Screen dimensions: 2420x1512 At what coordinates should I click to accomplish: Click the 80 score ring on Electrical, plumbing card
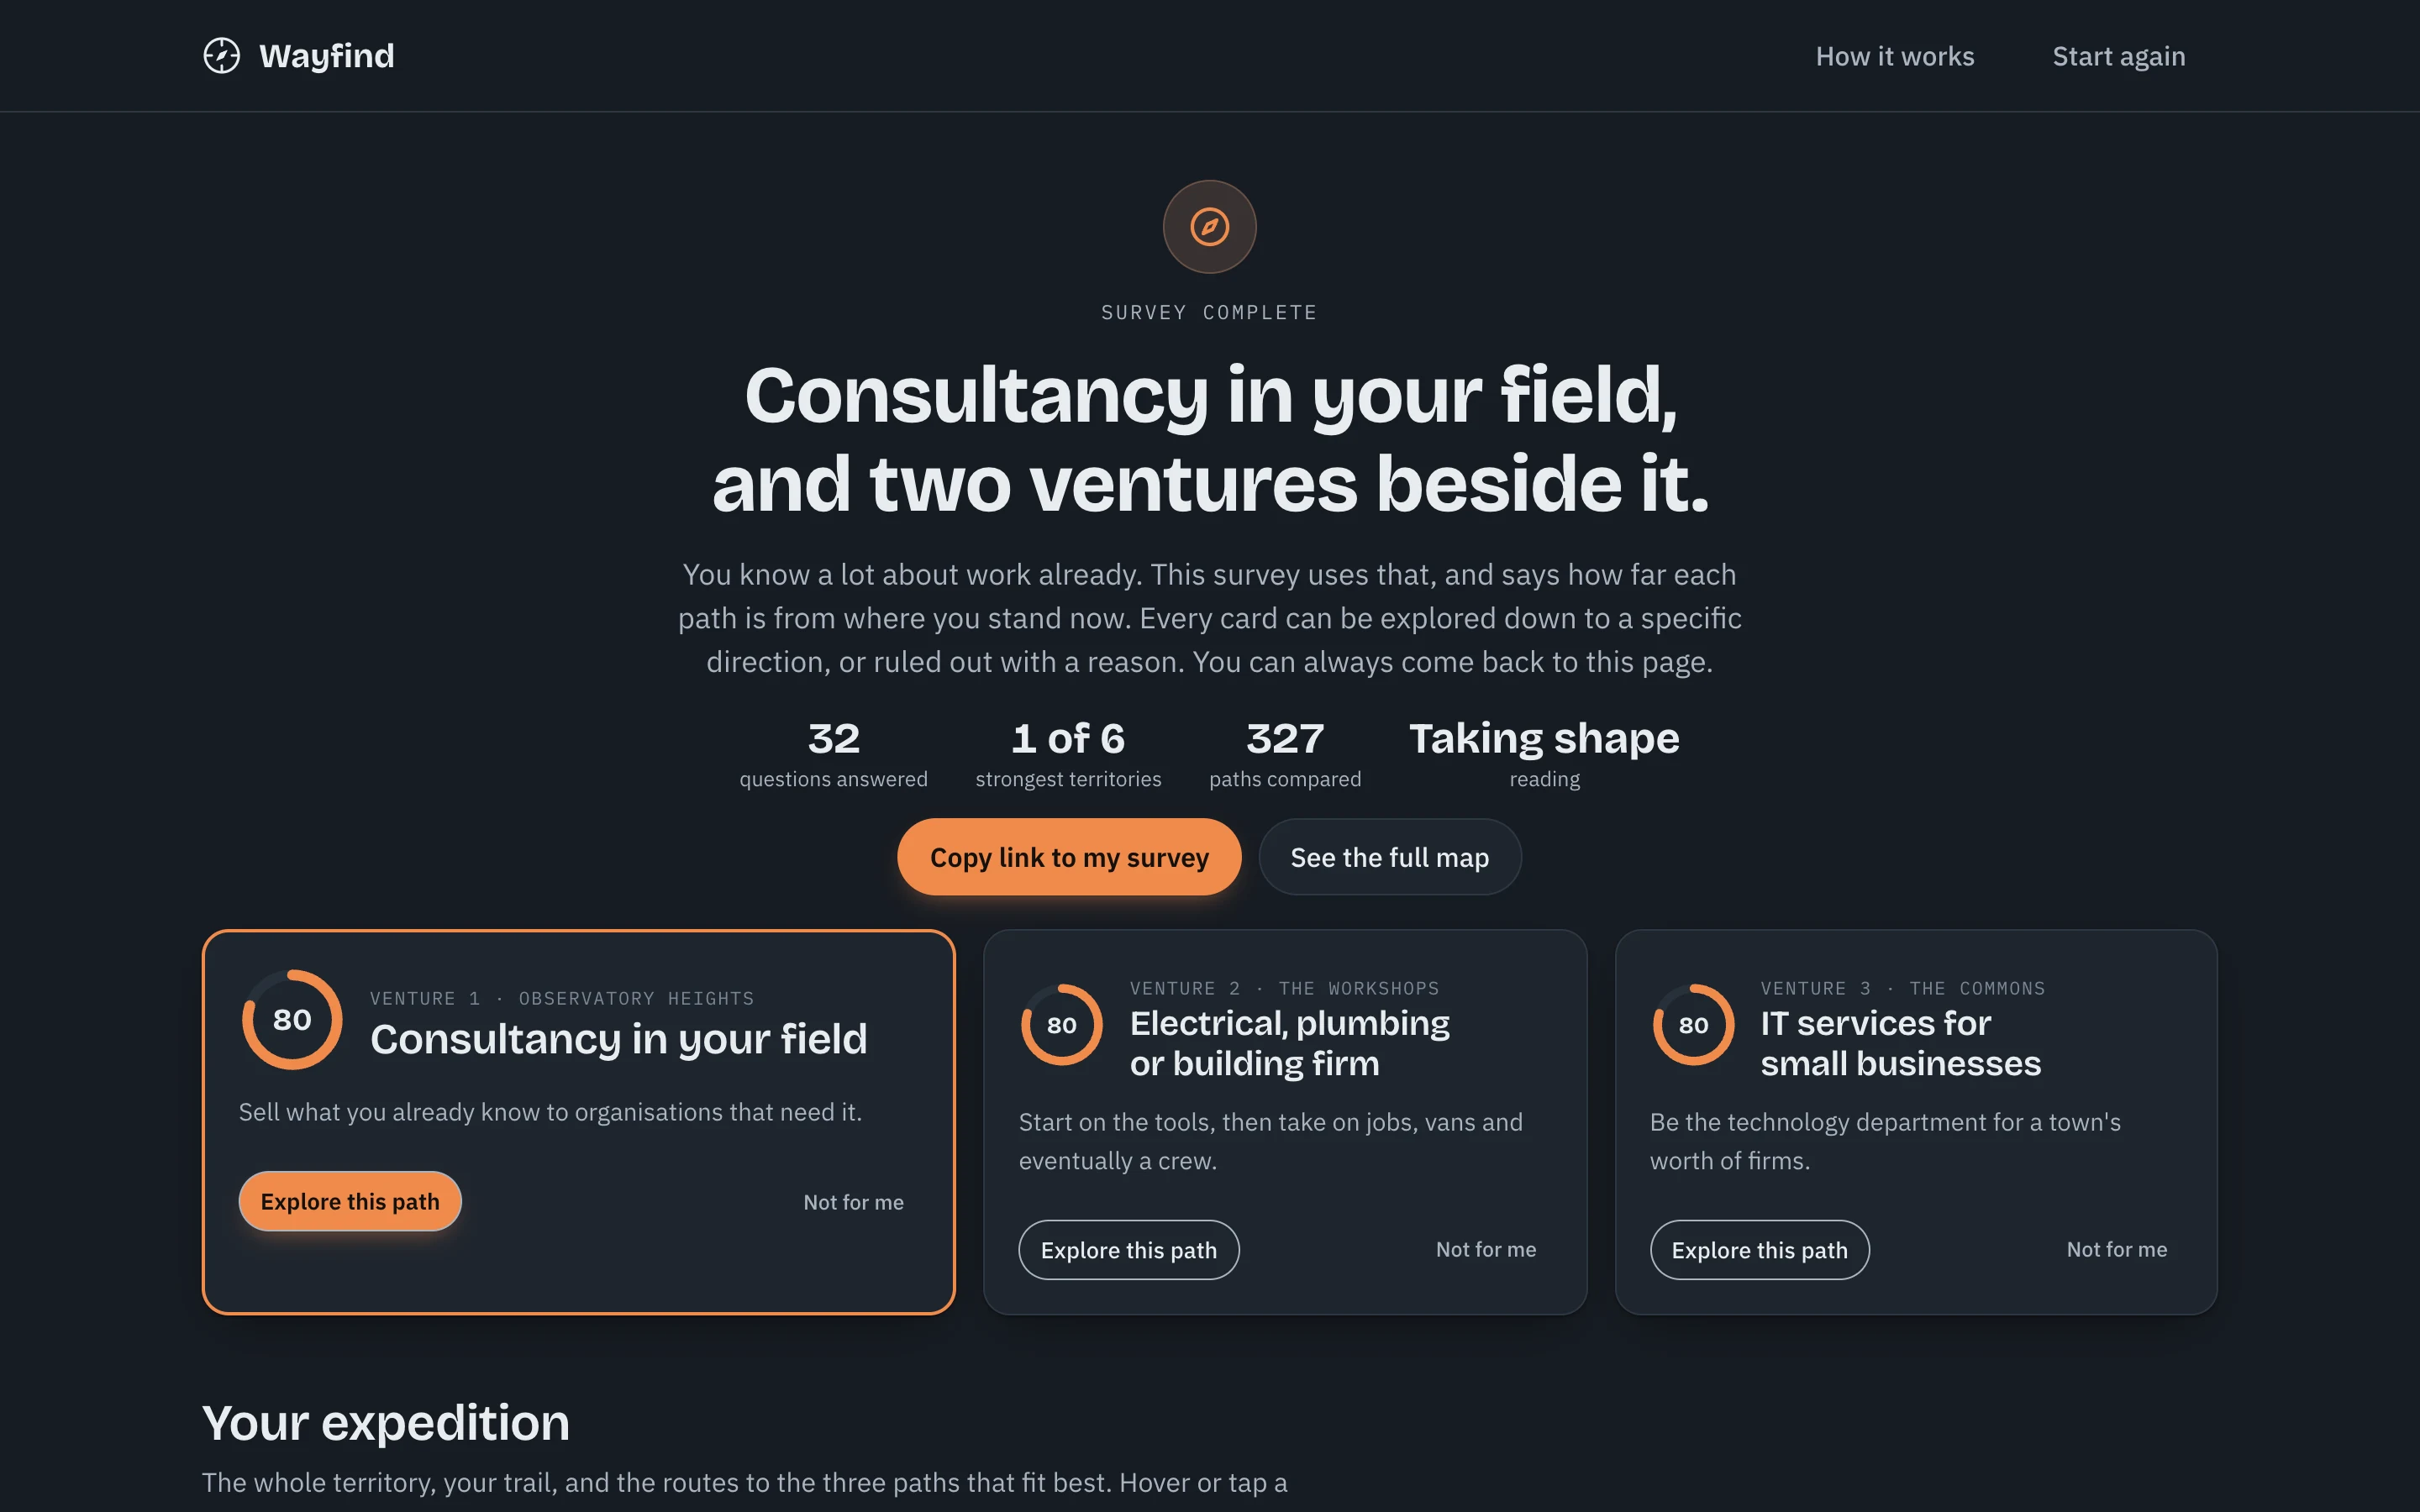click(x=1061, y=1025)
